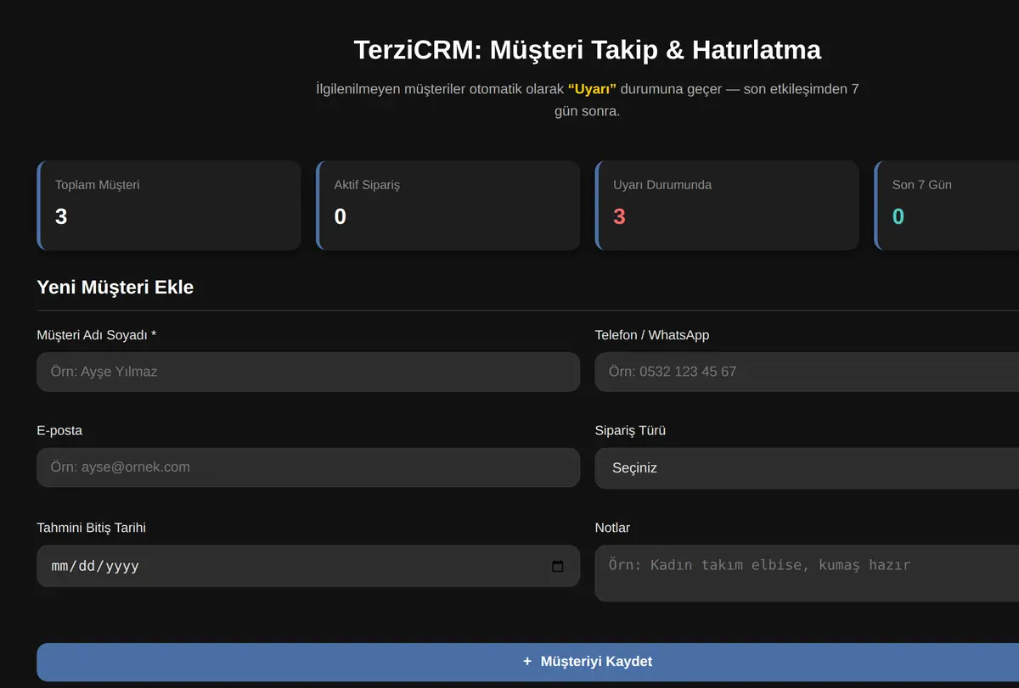Select the year segment of the date field
1019x688 pixels.
coord(121,566)
